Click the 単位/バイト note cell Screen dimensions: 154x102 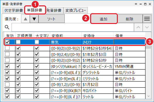point(129,91)
